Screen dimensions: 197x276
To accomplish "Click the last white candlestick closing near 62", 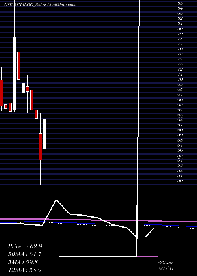I will coord(45,134).
